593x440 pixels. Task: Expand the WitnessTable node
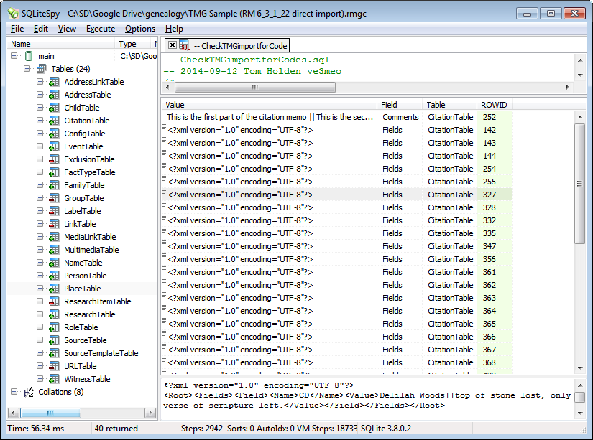tap(40, 378)
